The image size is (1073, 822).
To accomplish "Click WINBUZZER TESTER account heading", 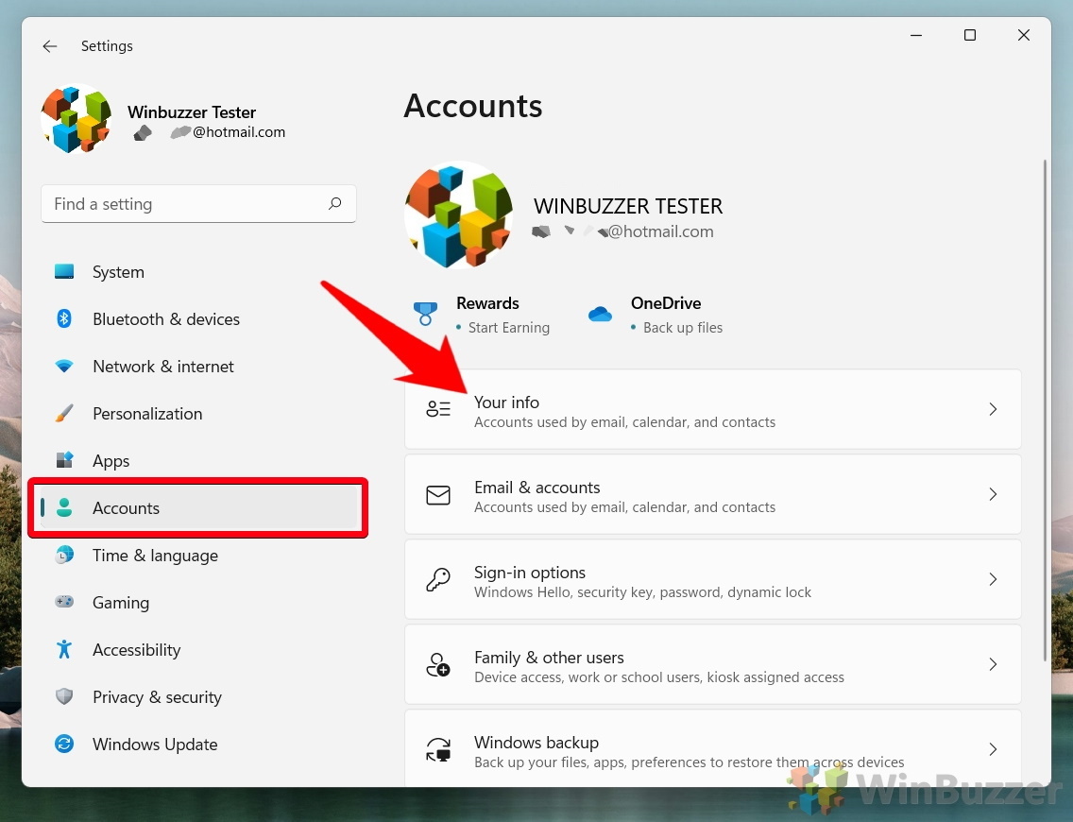I will 628,206.
